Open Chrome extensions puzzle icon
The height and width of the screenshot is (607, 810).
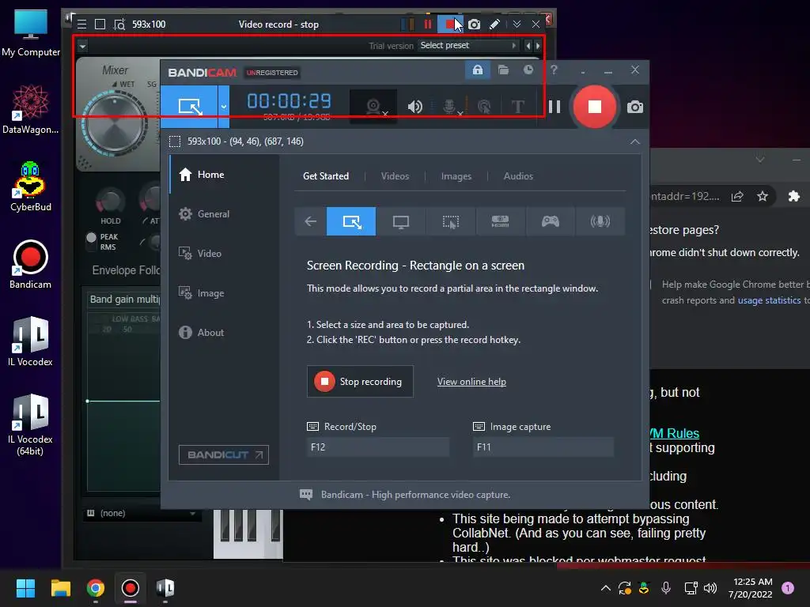(x=794, y=196)
